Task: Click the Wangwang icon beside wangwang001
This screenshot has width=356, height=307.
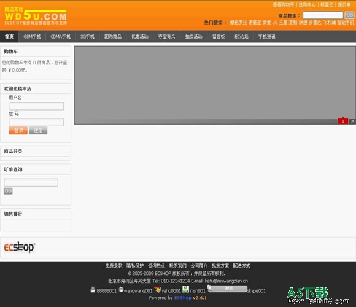Action: (121, 290)
